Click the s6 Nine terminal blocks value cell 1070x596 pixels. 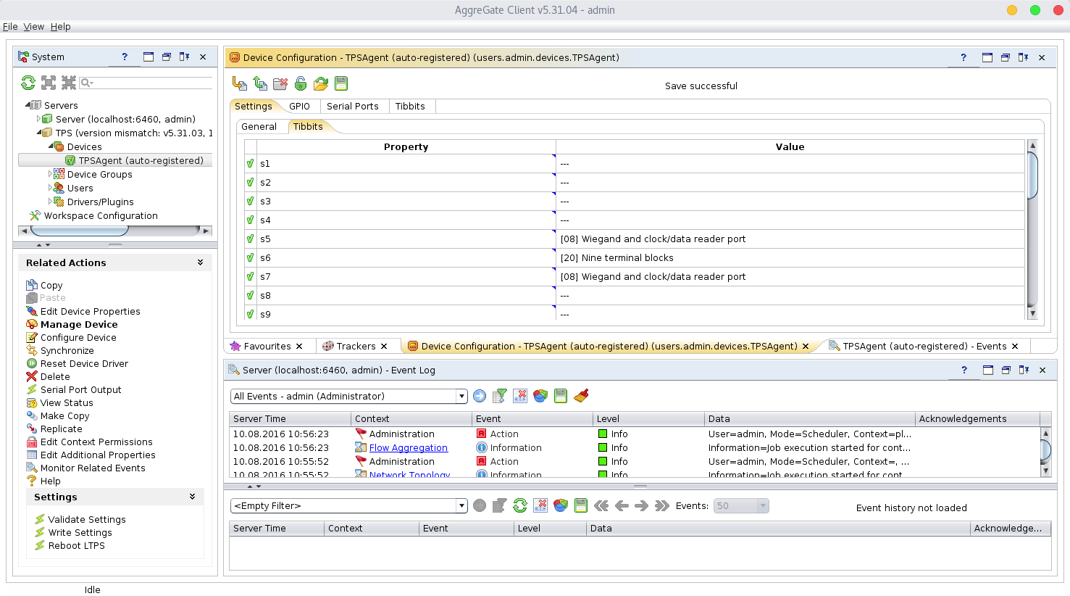[790, 257]
